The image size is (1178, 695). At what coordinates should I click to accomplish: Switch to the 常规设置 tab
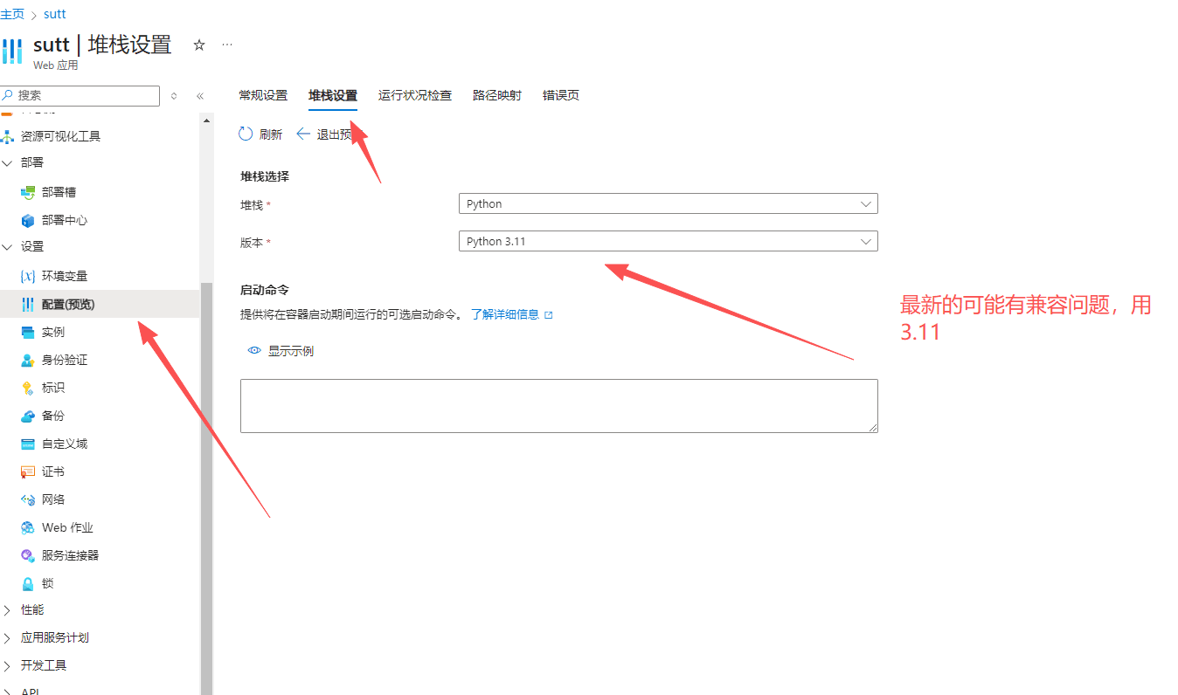tap(263, 95)
